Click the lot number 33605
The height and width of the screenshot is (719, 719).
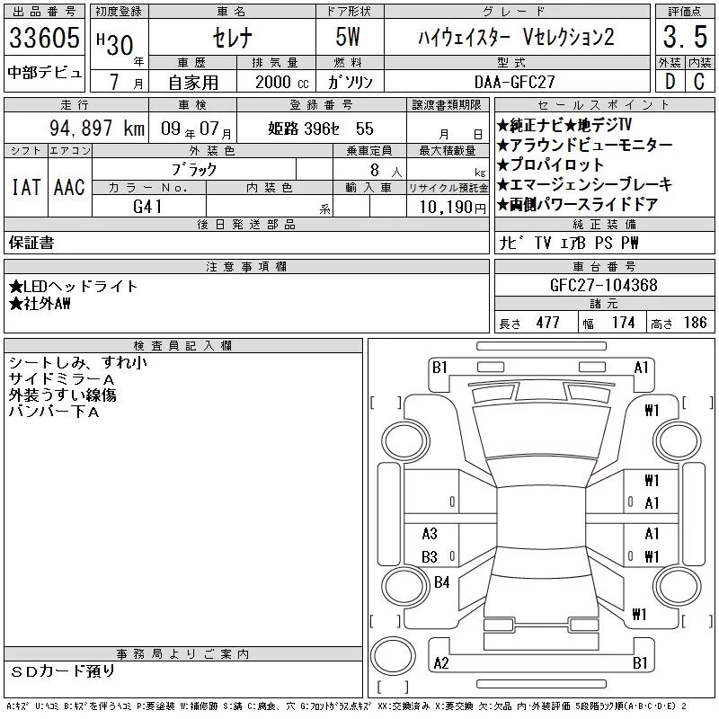(x=44, y=37)
